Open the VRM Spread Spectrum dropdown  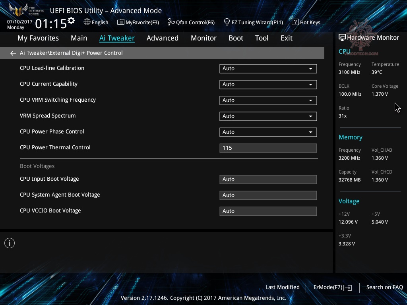[x=268, y=116]
